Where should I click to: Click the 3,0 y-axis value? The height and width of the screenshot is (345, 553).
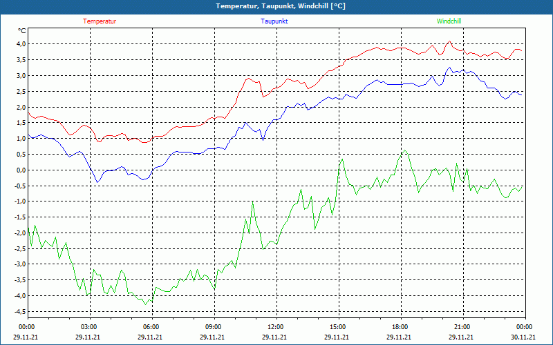click(x=21, y=76)
